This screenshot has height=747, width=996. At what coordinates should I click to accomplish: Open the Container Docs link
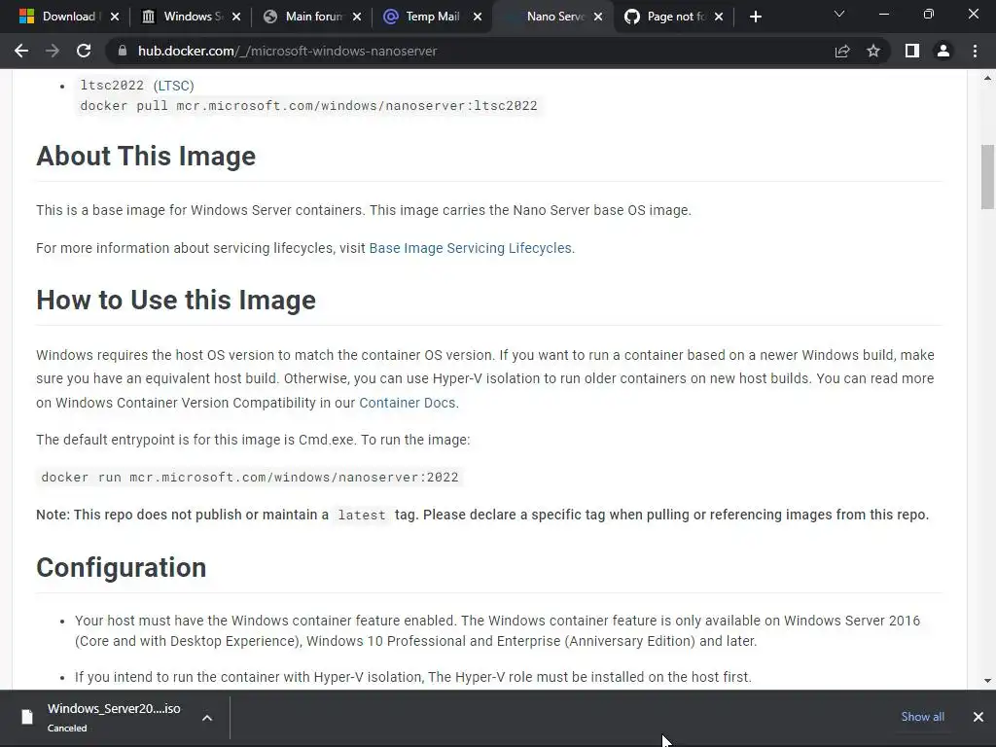tap(408, 403)
